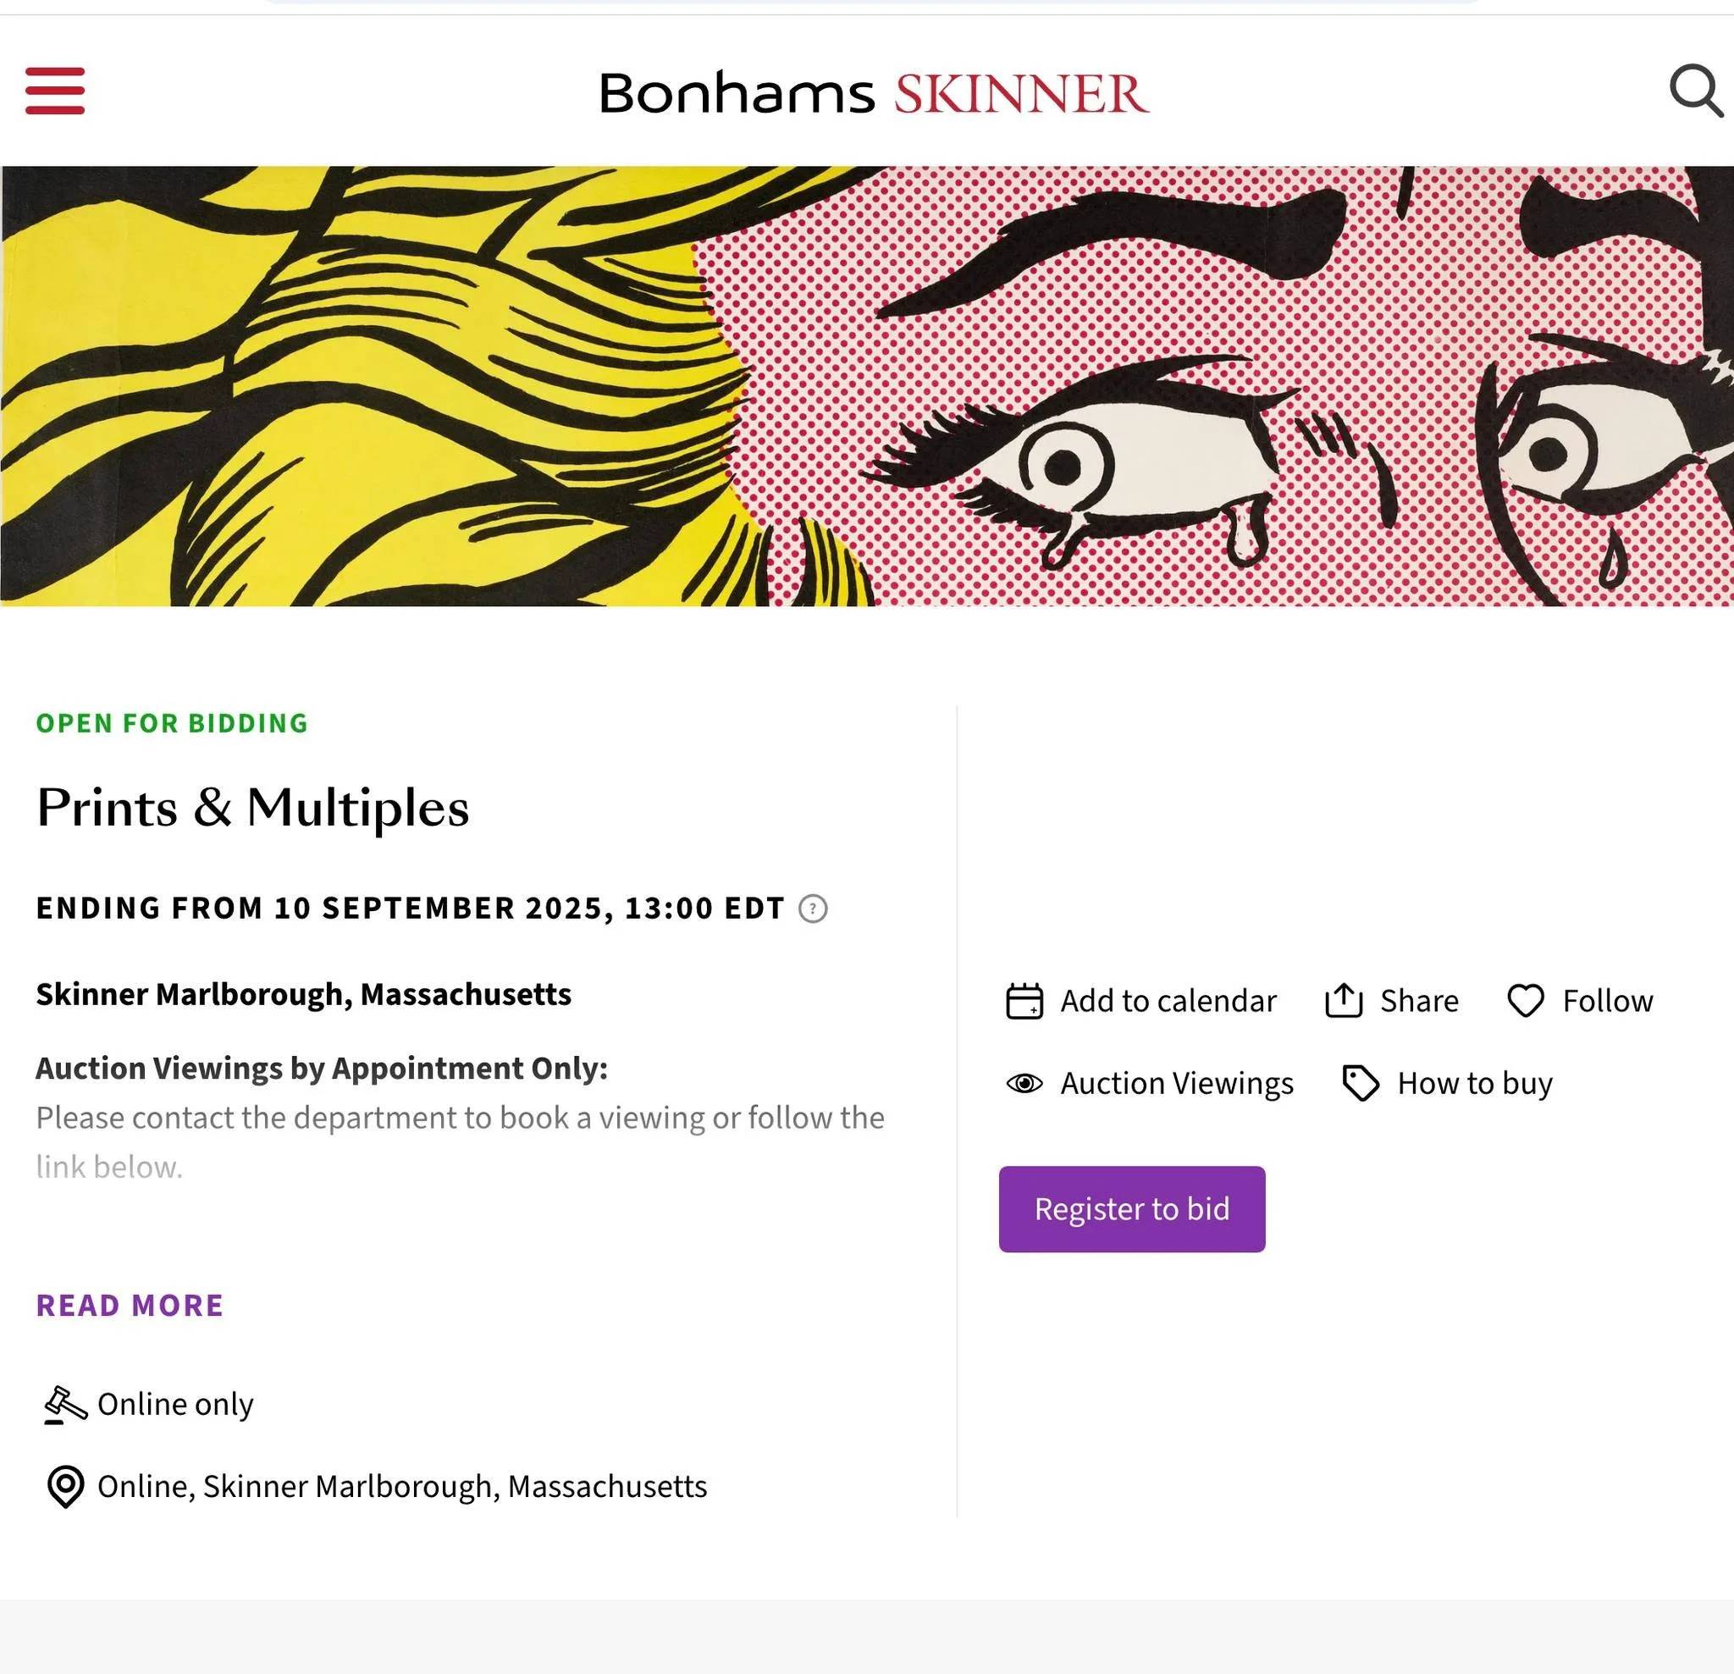The height and width of the screenshot is (1674, 1734).
Task: Click the calendar icon for Add to calendar
Action: (x=1024, y=1002)
